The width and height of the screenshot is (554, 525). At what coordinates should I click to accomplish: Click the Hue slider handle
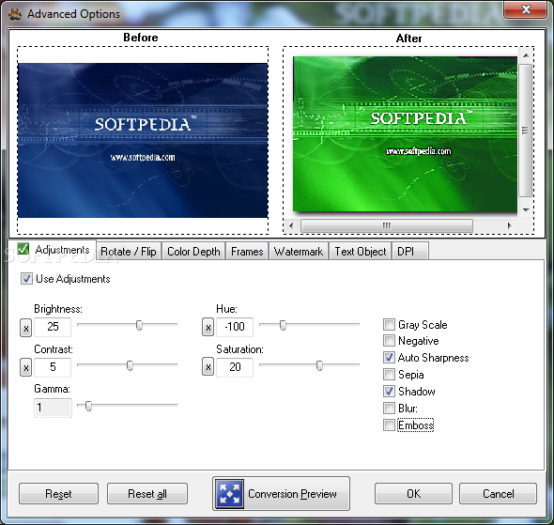coord(283,325)
